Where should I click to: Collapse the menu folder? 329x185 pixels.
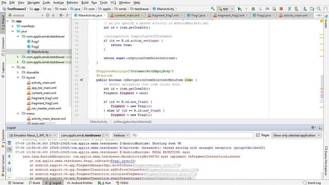tap(18, 114)
